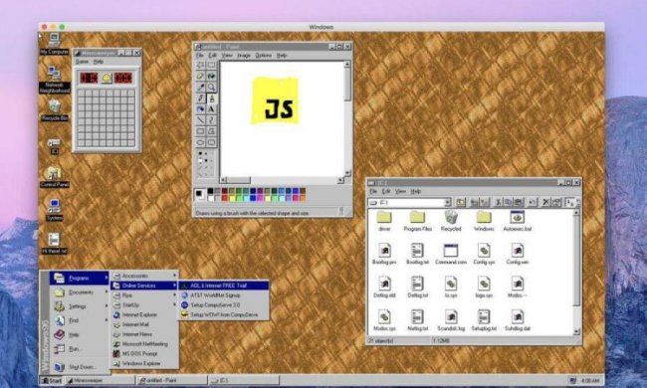This screenshot has height=388, width=647.
Task: Select the Free-Form Select tool in Paint
Action: click(200, 65)
